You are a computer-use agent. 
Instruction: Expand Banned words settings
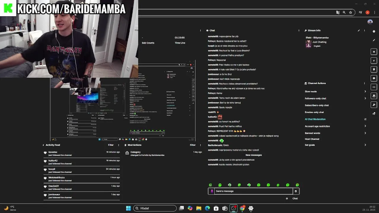point(365,133)
